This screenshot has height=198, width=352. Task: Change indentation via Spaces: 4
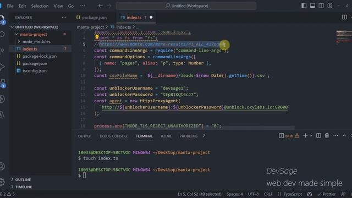235,194
